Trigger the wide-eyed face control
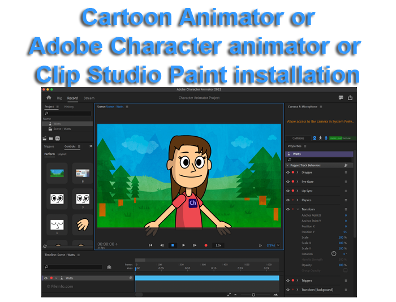396x302 pixels. [57, 199]
